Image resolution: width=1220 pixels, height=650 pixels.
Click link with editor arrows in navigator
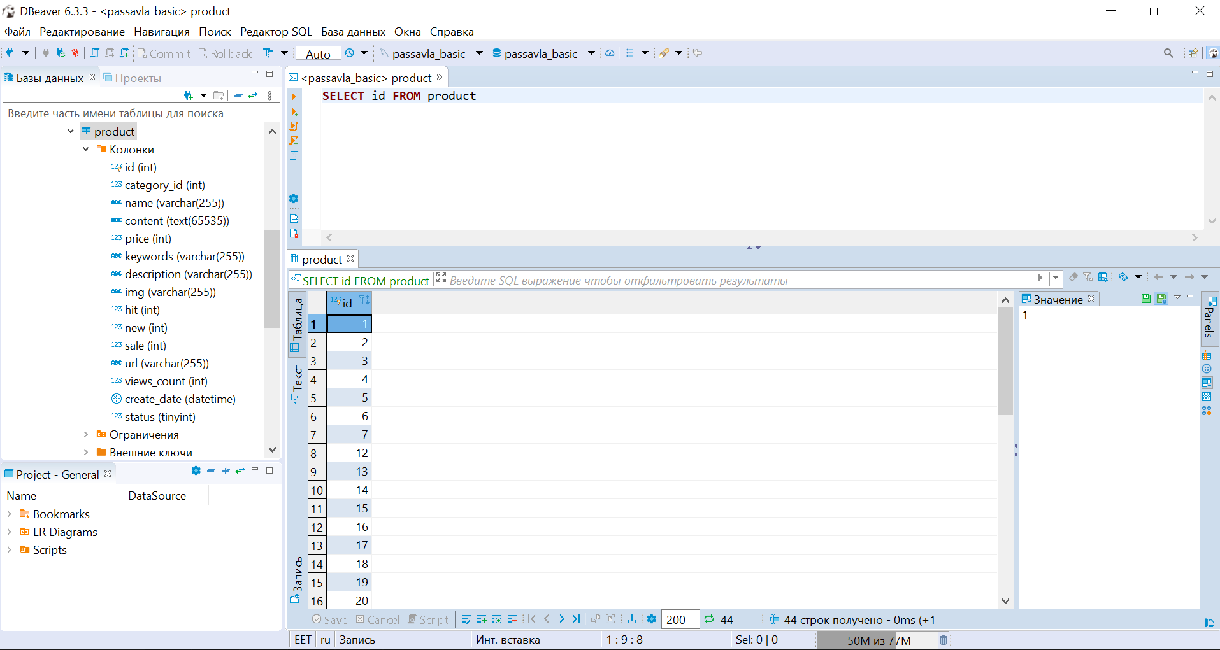(253, 95)
